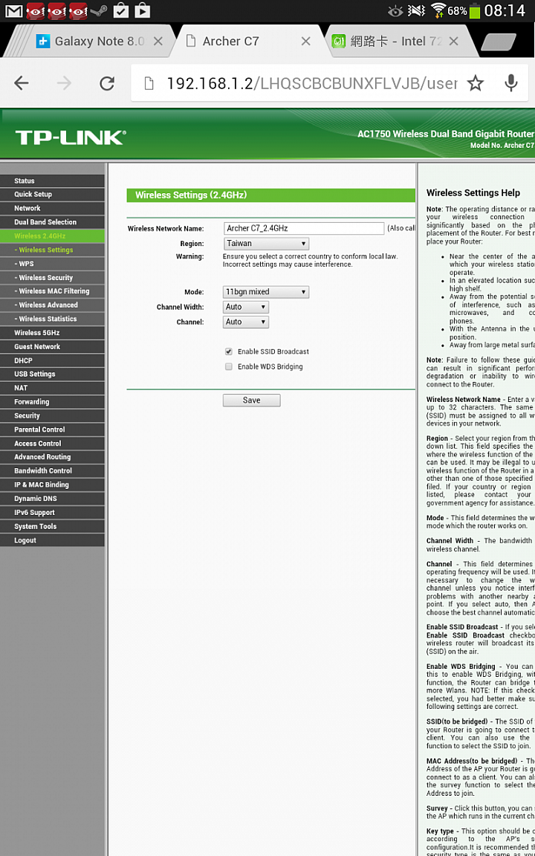
Task: Tap the checkmark task notification icon
Action: pos(120,10)
